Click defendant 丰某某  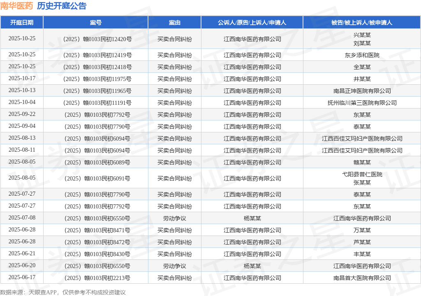pyautogui.click(x=362, y=254)
